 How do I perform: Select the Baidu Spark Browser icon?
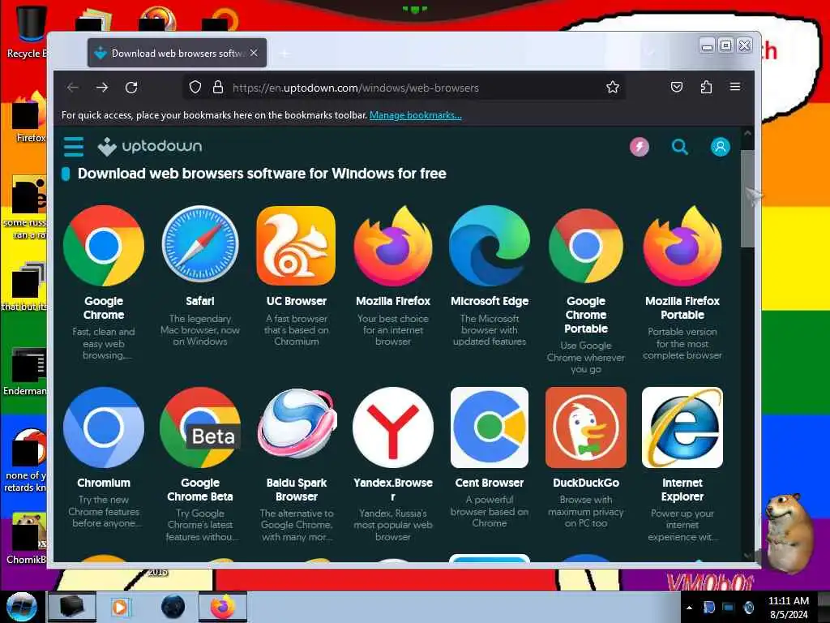point(297,423)
